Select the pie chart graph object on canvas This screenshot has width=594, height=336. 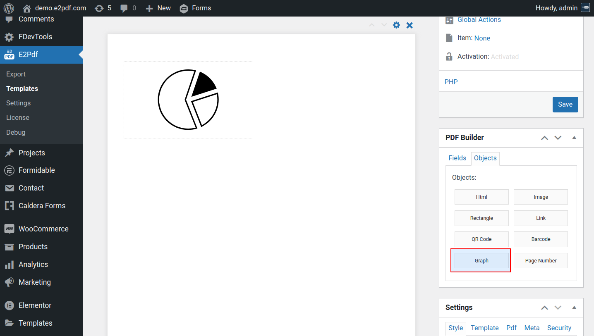coord(188,100)
